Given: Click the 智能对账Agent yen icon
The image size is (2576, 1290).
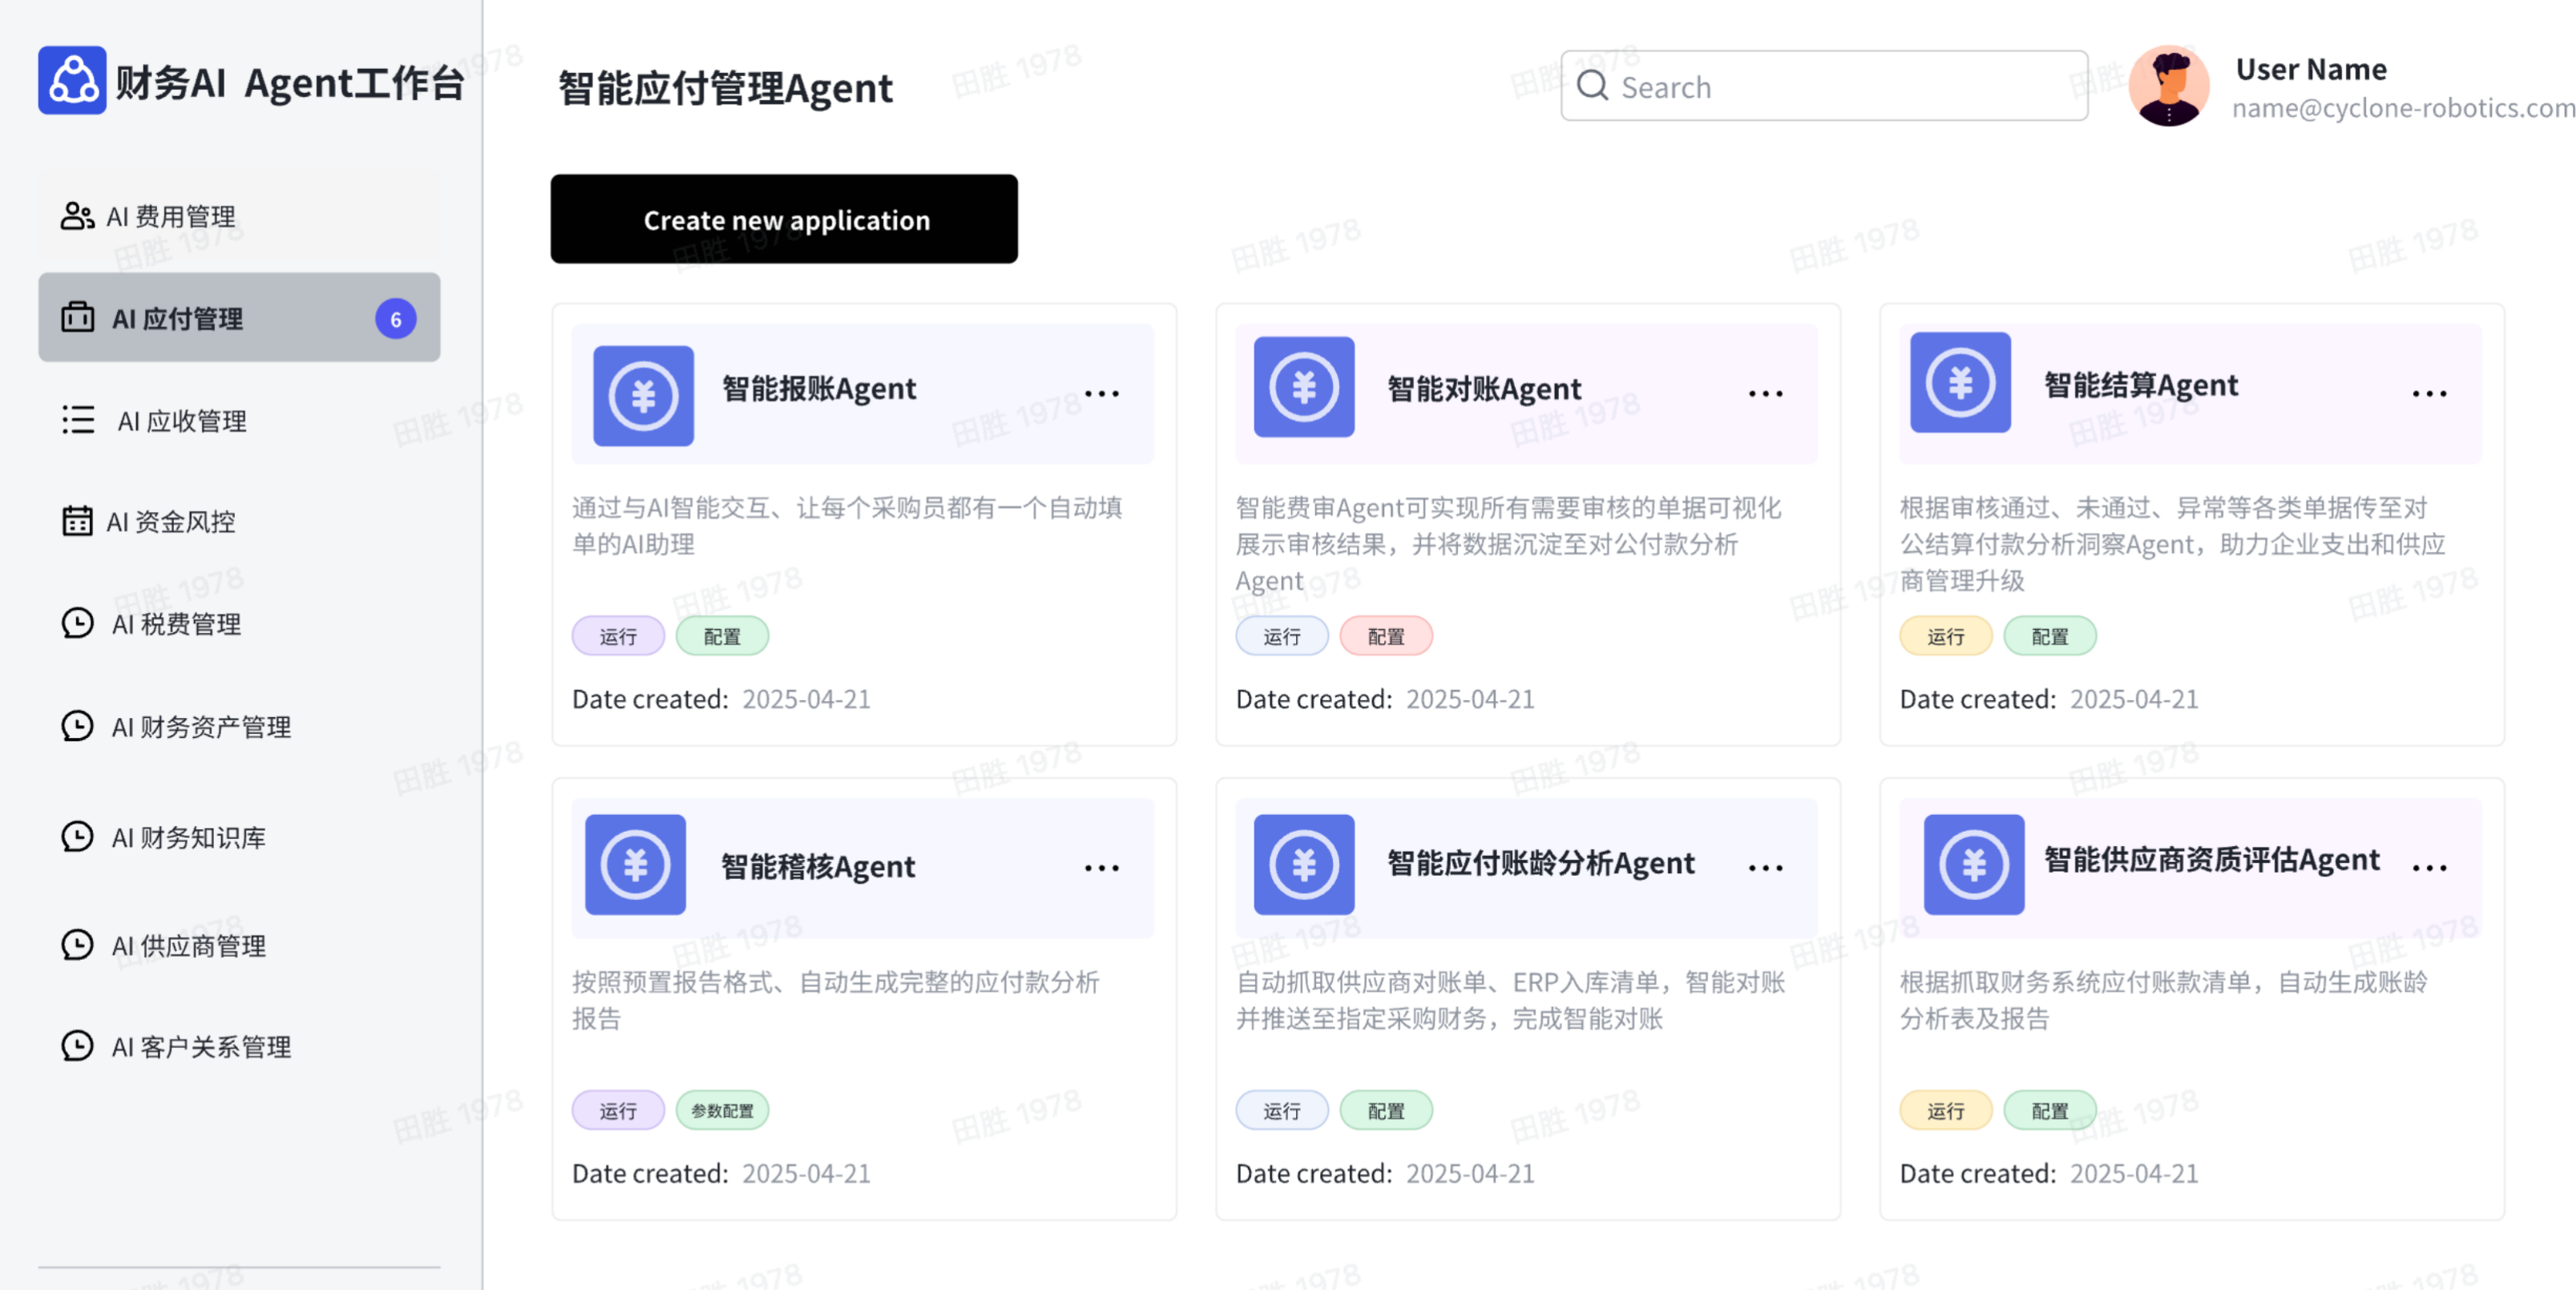Looking at the screenshot, I should click(1305, 388).
